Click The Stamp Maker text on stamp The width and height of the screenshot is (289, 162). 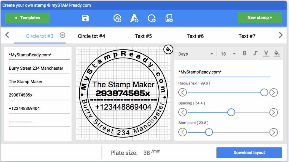pos(123,85)
